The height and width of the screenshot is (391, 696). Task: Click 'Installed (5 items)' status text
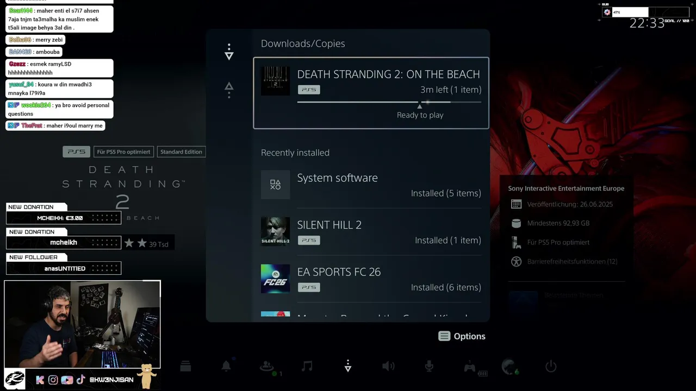[x=446, y=193]
